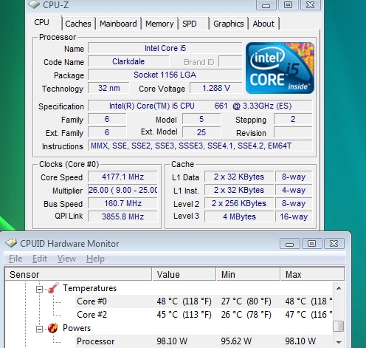This screenshot has width=366, height=348.
Task: Click the Package field Socket 1156 LGA
Action: [x=165, y=75]
